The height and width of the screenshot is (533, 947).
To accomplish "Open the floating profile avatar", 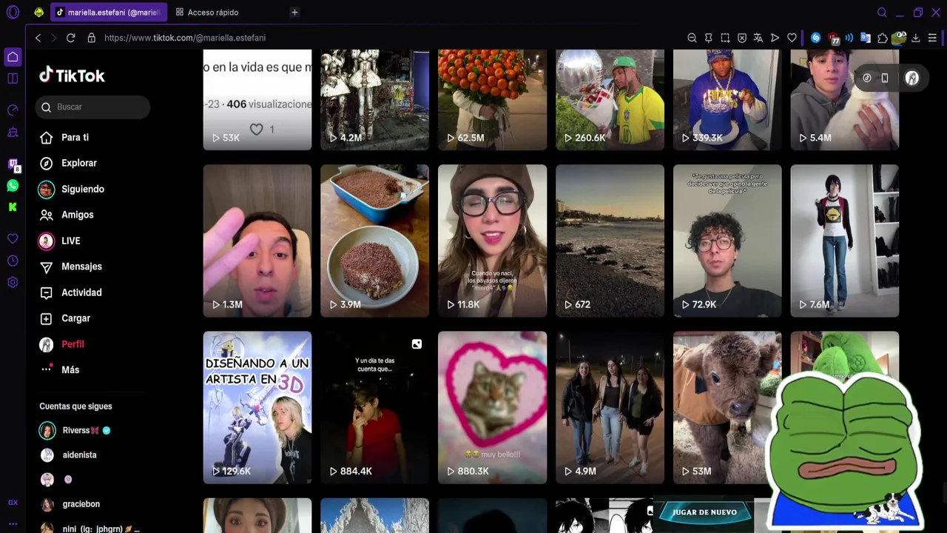I will [x=911, y=78].
